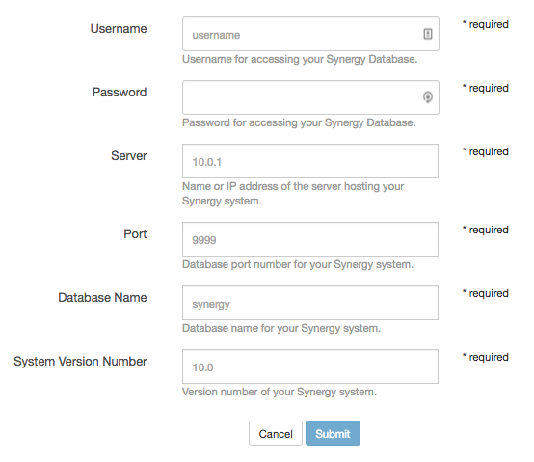The image size is (534, 462).
Task: Click the Cancel button
Action: 275,433
